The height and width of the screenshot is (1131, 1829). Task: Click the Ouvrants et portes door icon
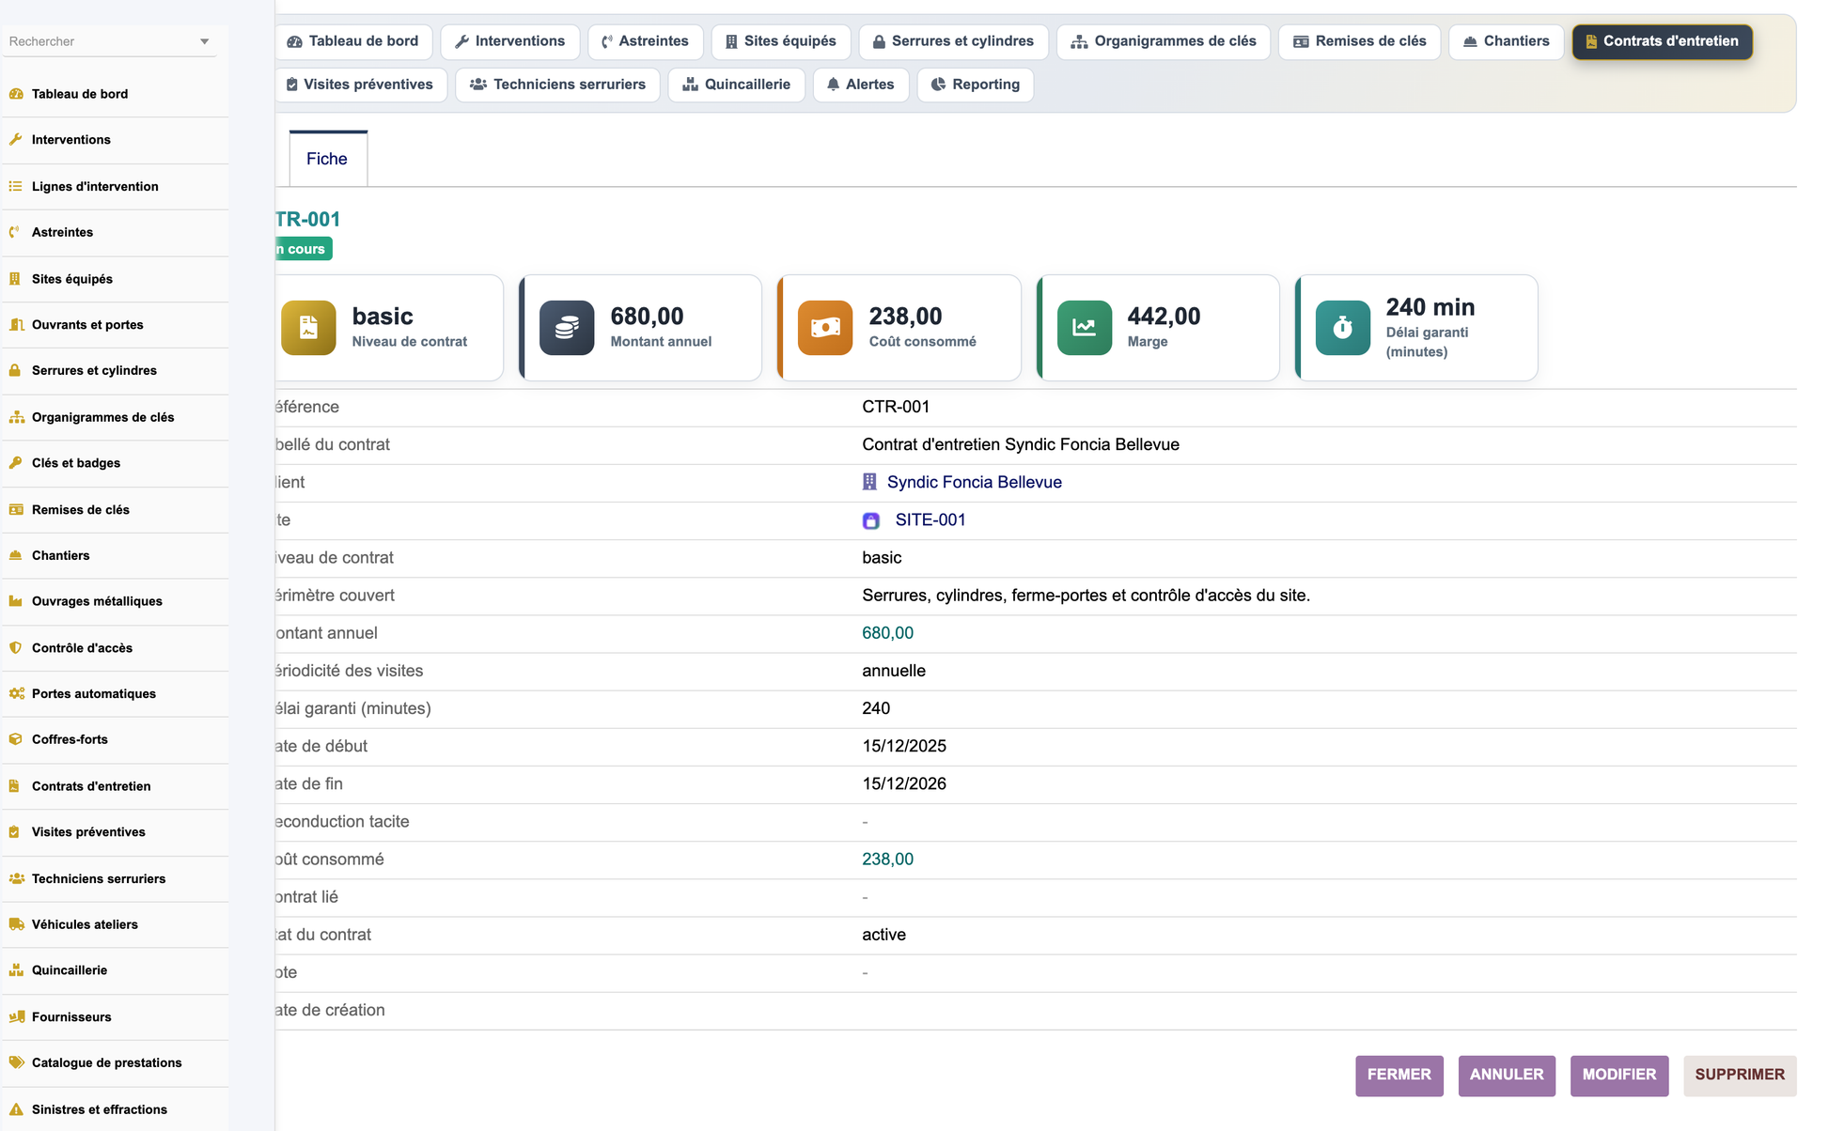pyautogui.click(x=16, y=325)
